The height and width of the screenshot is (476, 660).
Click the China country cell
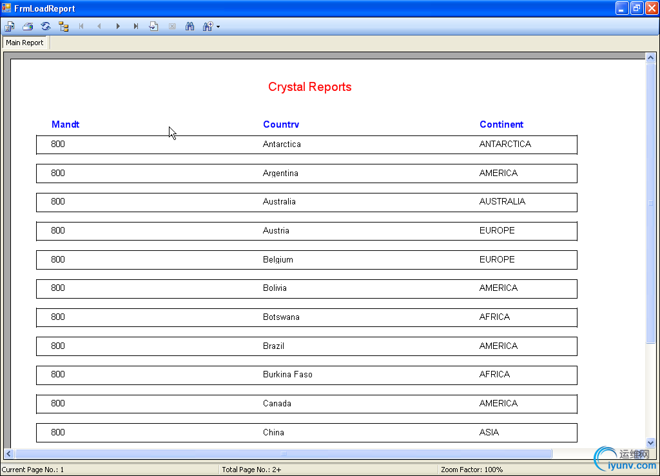(x=273, y=433)
